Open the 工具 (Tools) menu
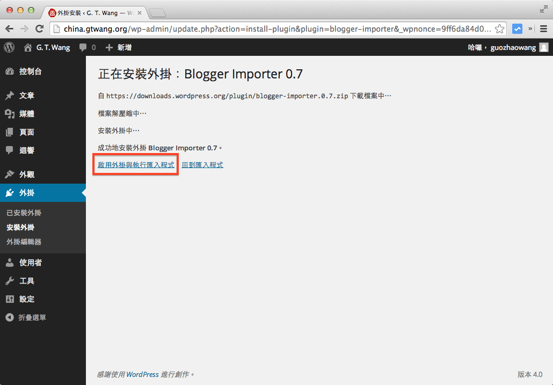 click(24, 280)
